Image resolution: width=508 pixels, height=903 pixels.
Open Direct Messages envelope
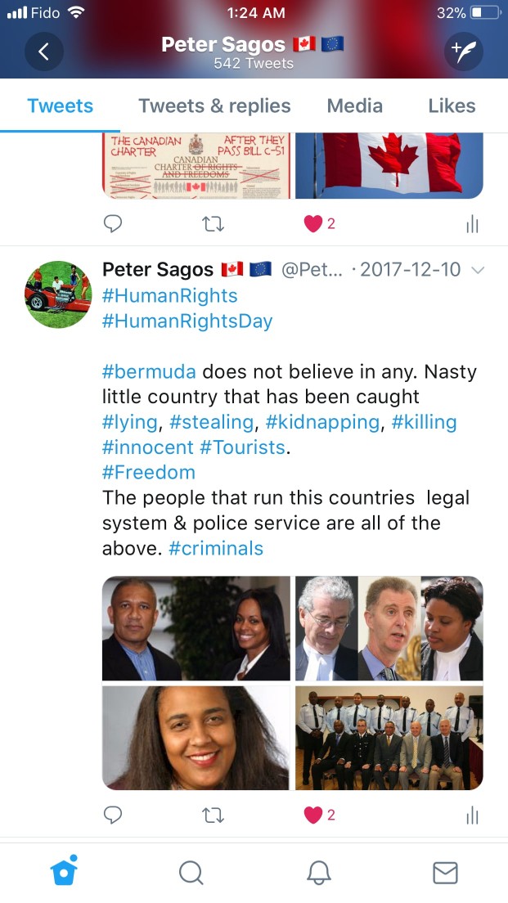point(445,873)
